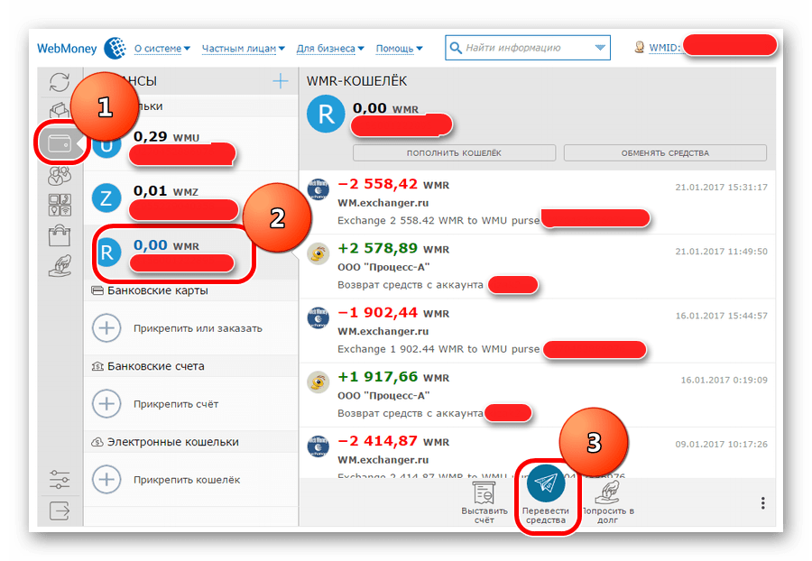Expand the Частным лицам menu

click(x=244, y=48)
